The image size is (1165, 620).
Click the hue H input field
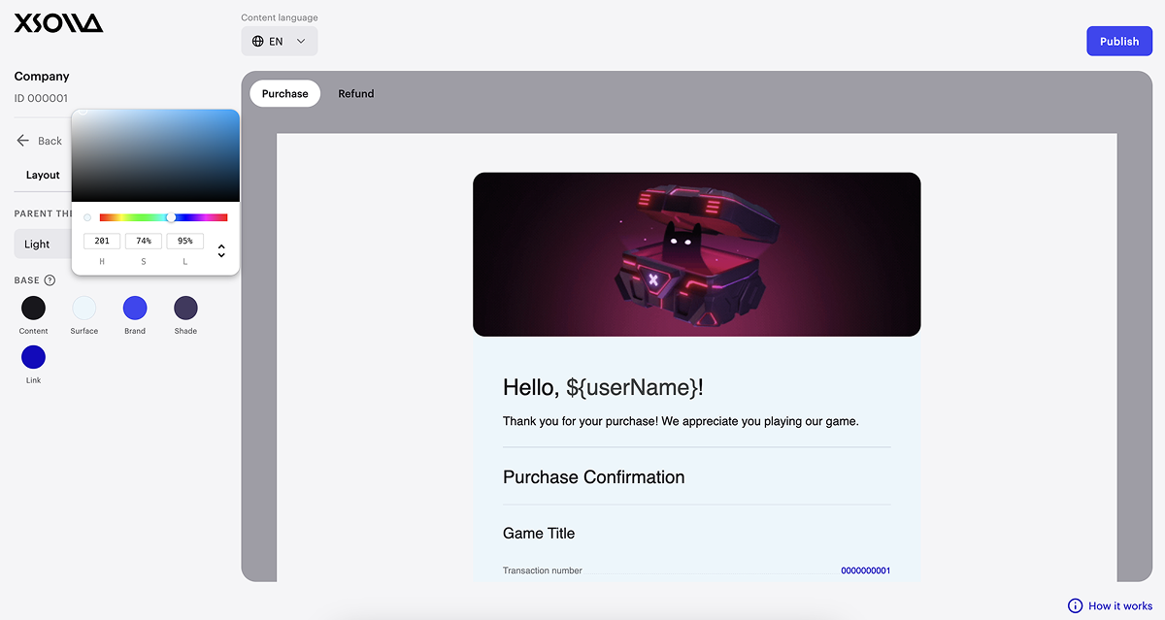102,241
